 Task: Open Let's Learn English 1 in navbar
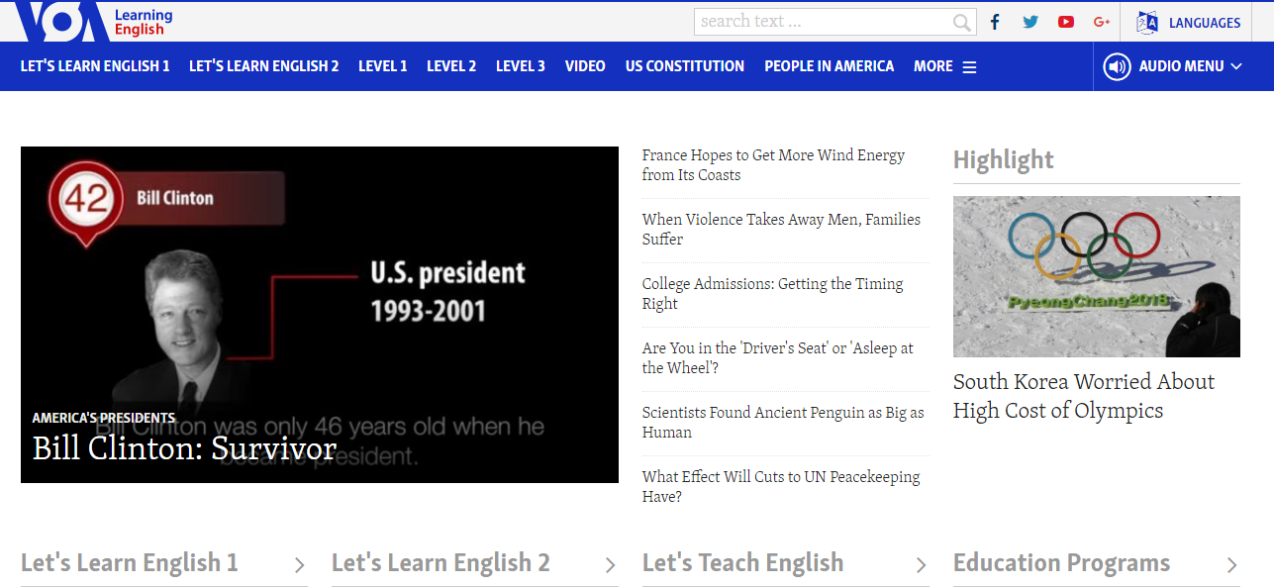pyautogui.click(x=95, y=66)
